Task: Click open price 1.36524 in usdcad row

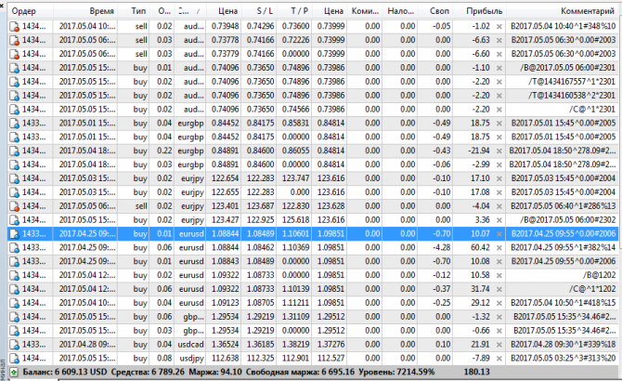Action: [226, 345]
